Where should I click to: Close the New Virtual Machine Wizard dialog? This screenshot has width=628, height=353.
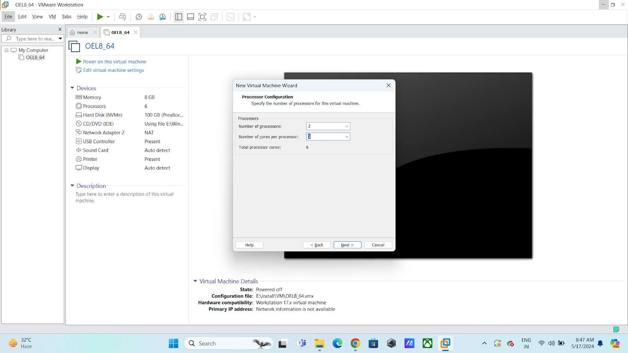pyautogui.click(x=389, y=86)
